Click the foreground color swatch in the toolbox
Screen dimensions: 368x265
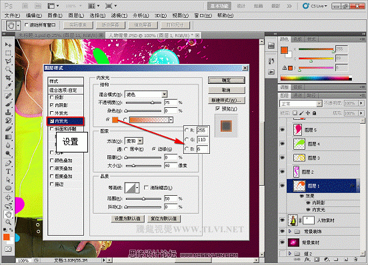point(7,237)
